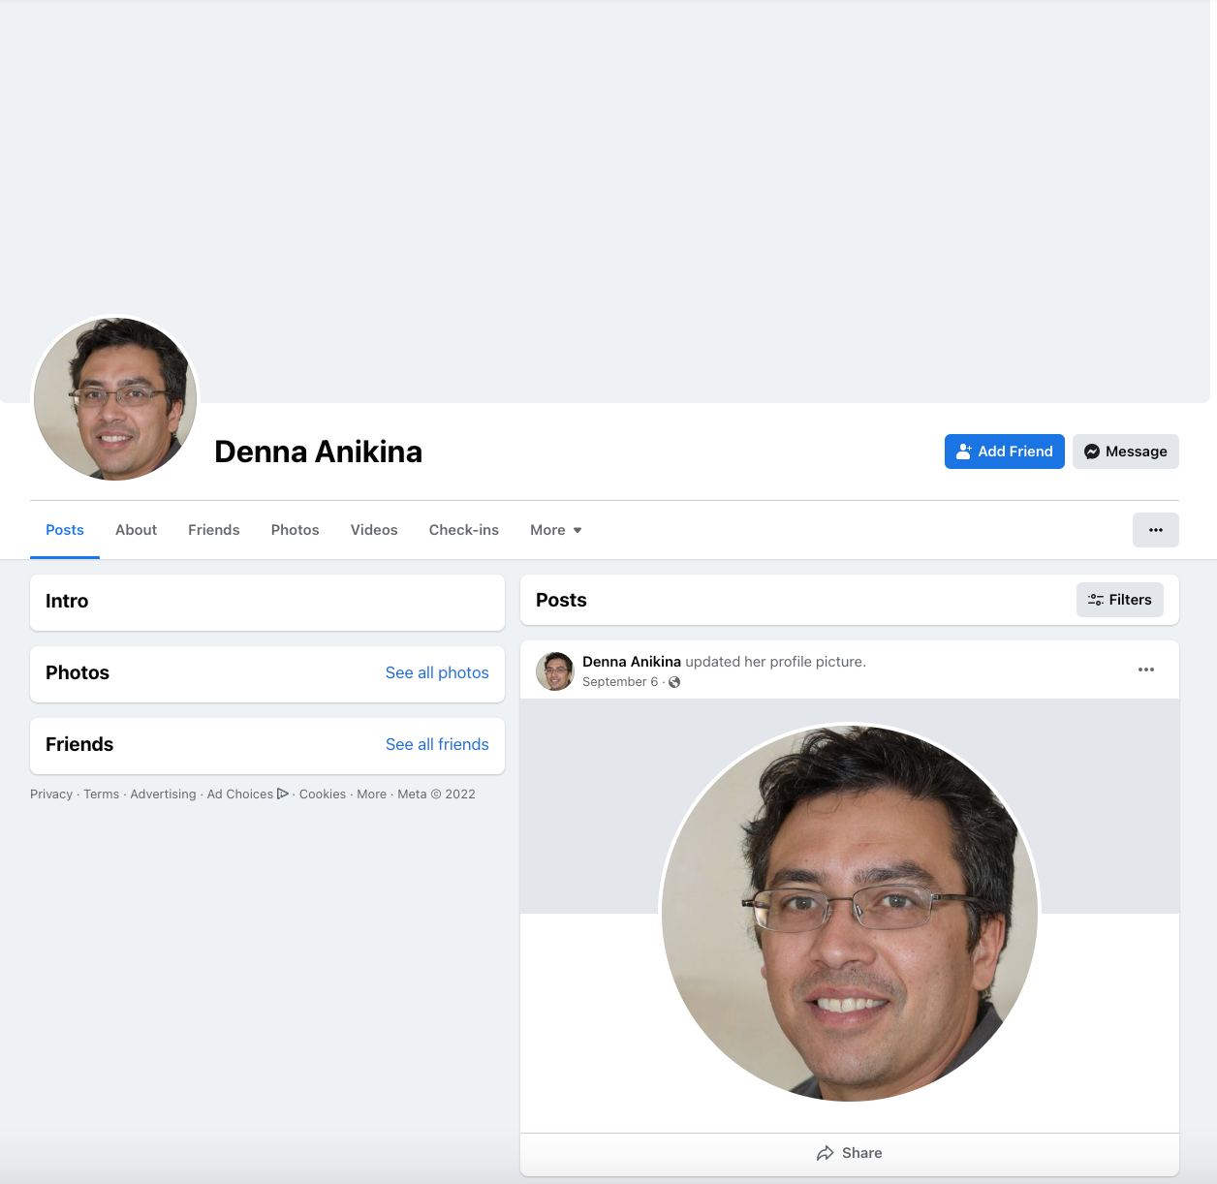This screenshot has height=1184, width=1217.
Task: Open the Friends tab
Action: click(x=213, y=530)
